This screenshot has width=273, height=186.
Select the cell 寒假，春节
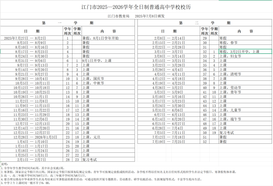pos(245,43)
